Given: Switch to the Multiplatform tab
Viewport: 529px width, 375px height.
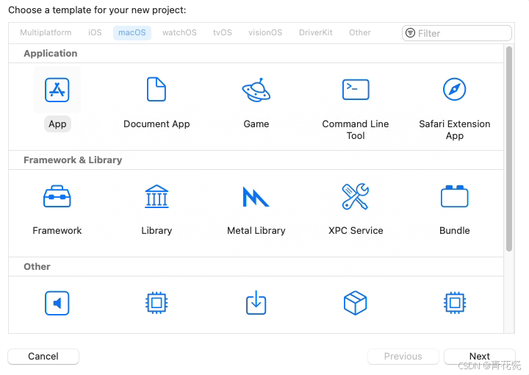Looking at the screenshot, I should (46, 33).
